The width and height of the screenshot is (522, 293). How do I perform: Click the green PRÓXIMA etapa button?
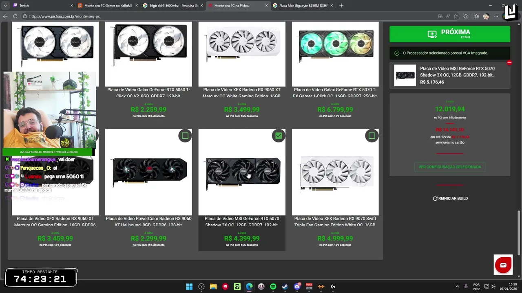point(450,34)
